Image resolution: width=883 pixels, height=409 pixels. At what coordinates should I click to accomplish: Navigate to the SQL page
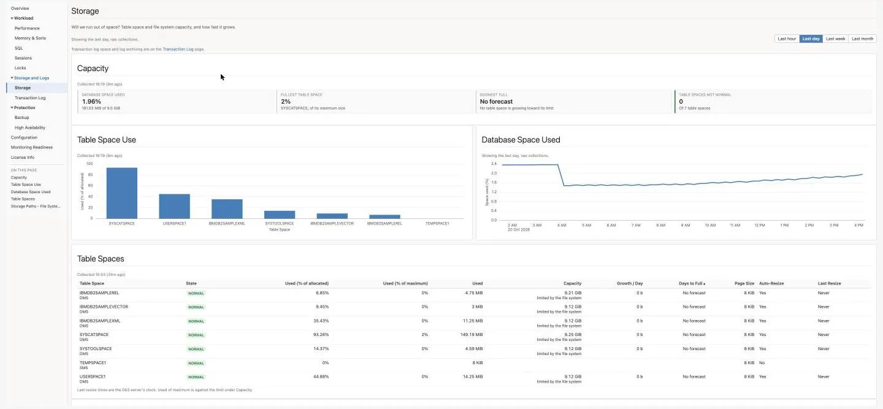click(18, 48)
